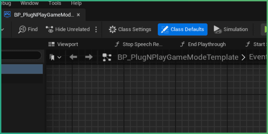
Task: Click the Stop Speech Re... function icon
Action: (117, 45)
